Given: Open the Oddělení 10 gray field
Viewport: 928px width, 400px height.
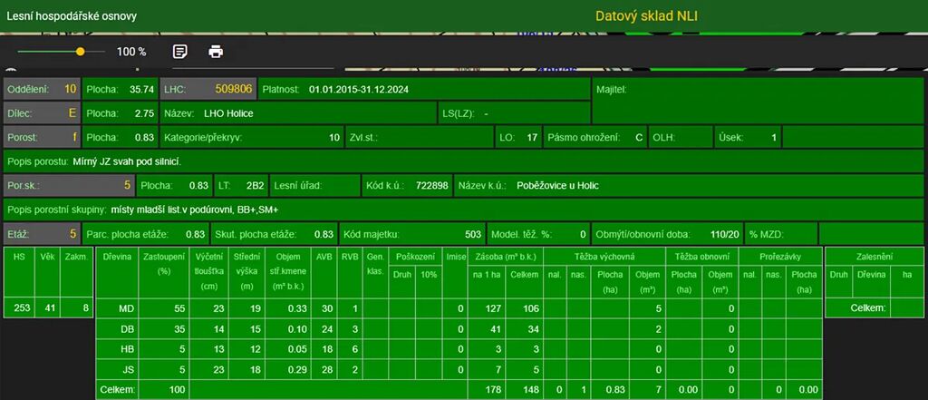Looking at the screenshot, I should pyautogui.click(x=42, y=89).
